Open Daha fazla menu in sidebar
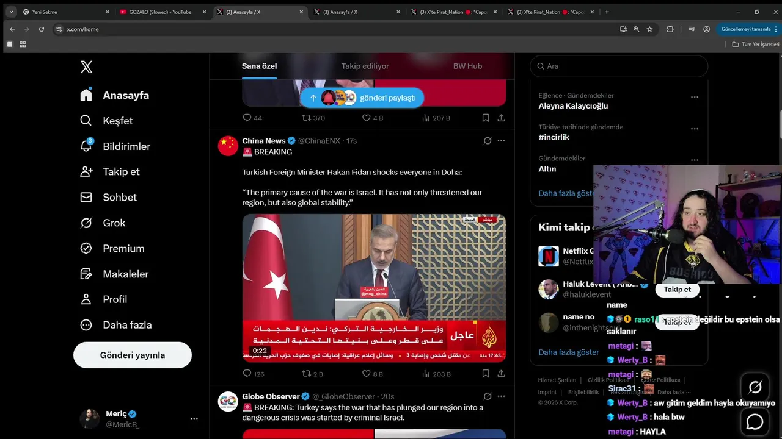The height and width of the screenshot is (439, 782). point(116,325)
